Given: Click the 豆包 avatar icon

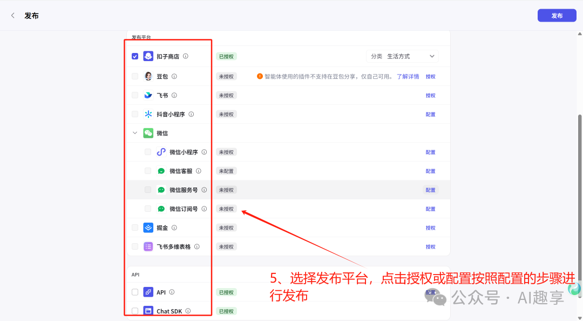Looking at the screenshot, I should click(x=148, y=76).
